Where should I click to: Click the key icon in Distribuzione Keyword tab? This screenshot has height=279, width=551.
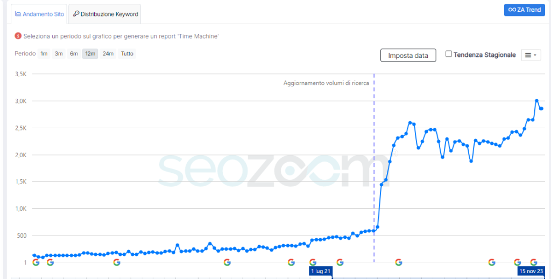click(76, 14)
